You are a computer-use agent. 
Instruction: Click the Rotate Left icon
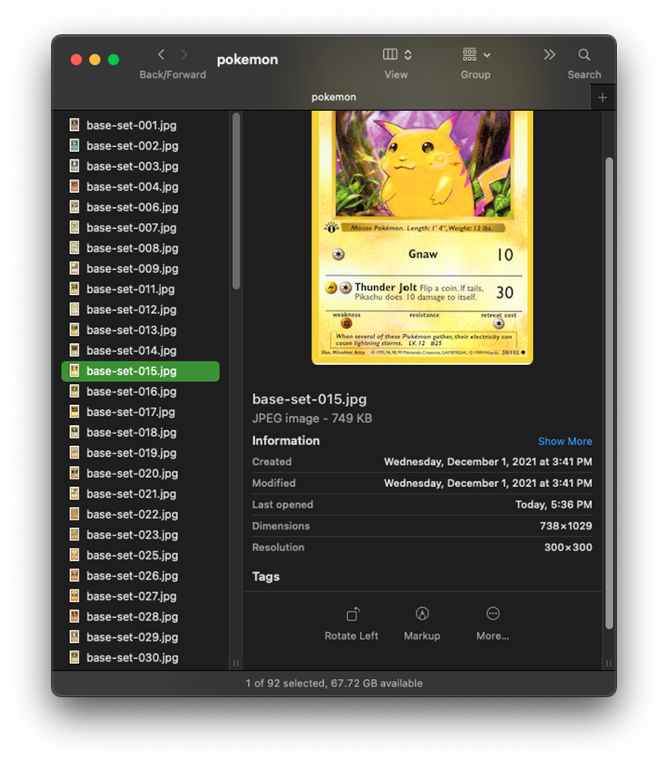point(352,614)
